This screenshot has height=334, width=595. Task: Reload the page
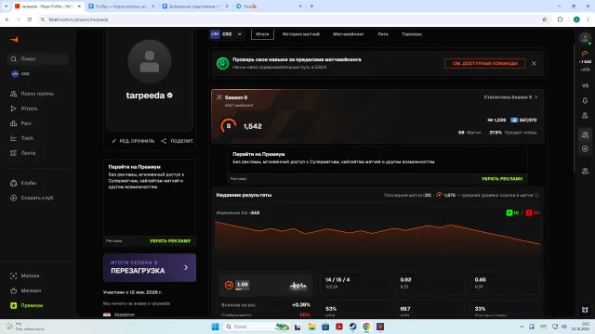(x=29, y=19)
